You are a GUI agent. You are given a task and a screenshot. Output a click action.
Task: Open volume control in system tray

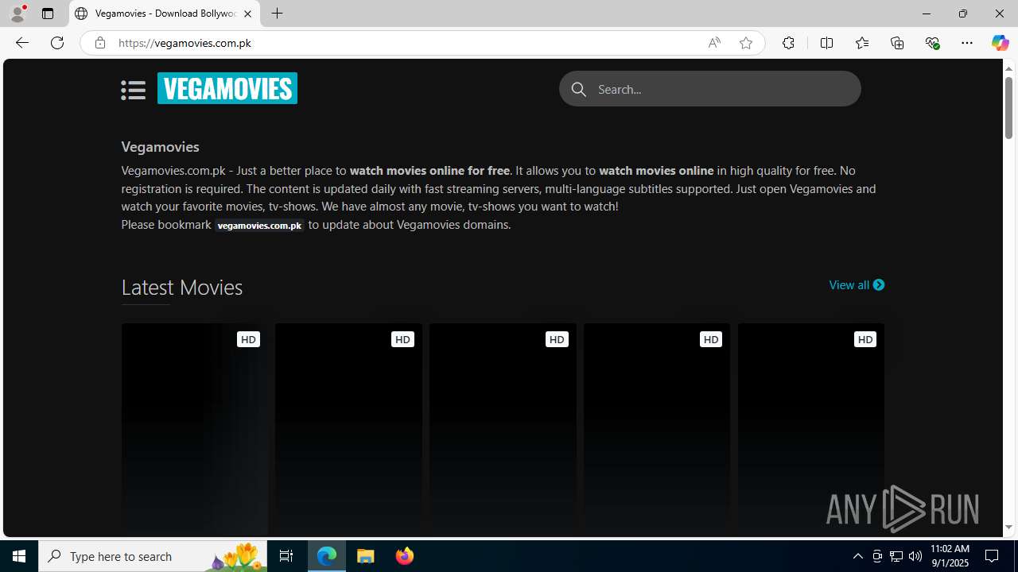(915, 556)
